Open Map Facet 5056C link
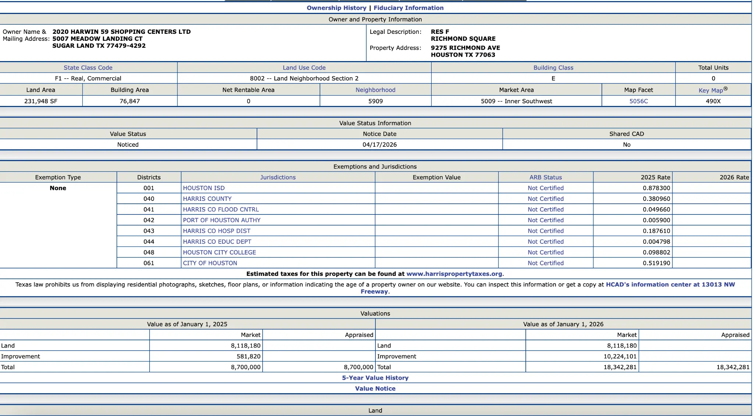The height and width of the screenshot is (416, 753). [x=639, y=101]
